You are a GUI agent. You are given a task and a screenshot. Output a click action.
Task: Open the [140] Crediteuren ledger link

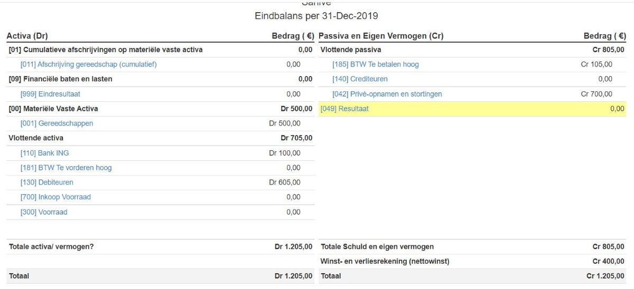360,79
